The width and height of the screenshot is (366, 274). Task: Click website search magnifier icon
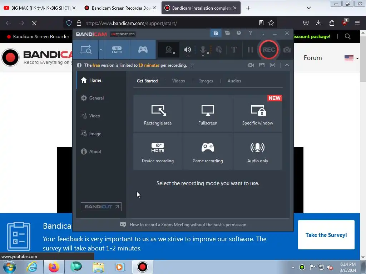(x=347, y=37)
